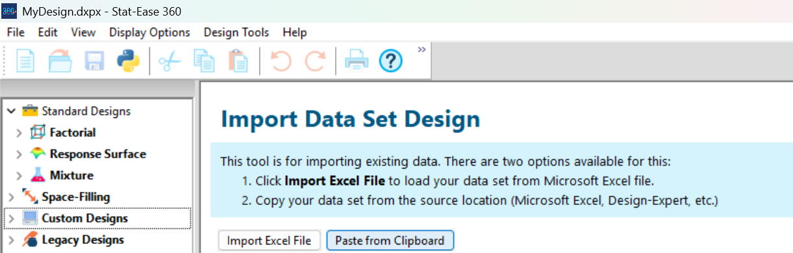Click the Stat-Ease 360 app icon

click(x=10, y=11)
